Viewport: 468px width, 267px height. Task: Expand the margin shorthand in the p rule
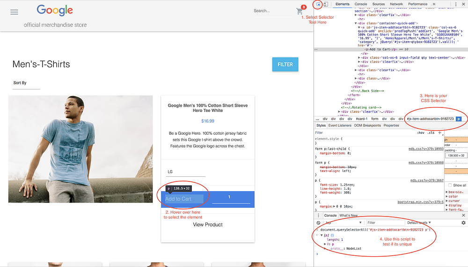[x=334, y=206]
